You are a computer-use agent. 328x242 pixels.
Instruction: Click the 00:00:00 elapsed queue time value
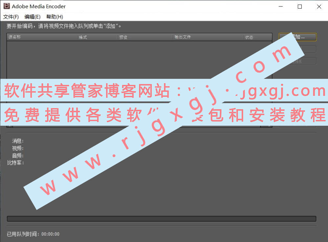[51, 234]
